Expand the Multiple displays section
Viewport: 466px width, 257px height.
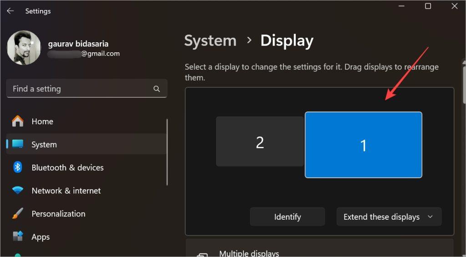point(319,248)
